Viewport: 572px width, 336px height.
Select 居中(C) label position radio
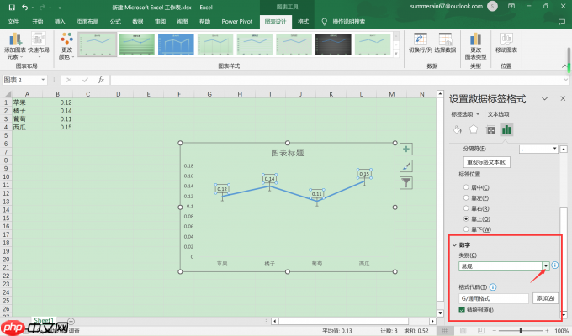point(466,187)
